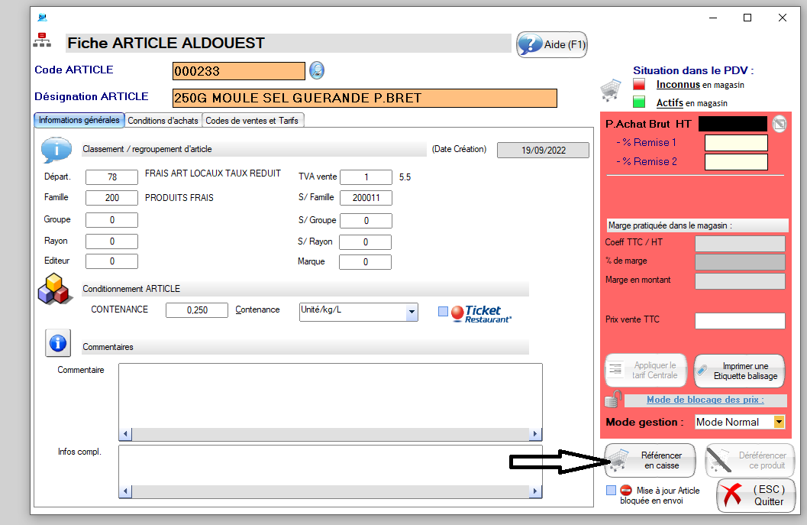Viewport: 807px width, 525px height.
Task: Click the blue Commentaires info icon
Action: pyautogui.click(x=58, y=342)
